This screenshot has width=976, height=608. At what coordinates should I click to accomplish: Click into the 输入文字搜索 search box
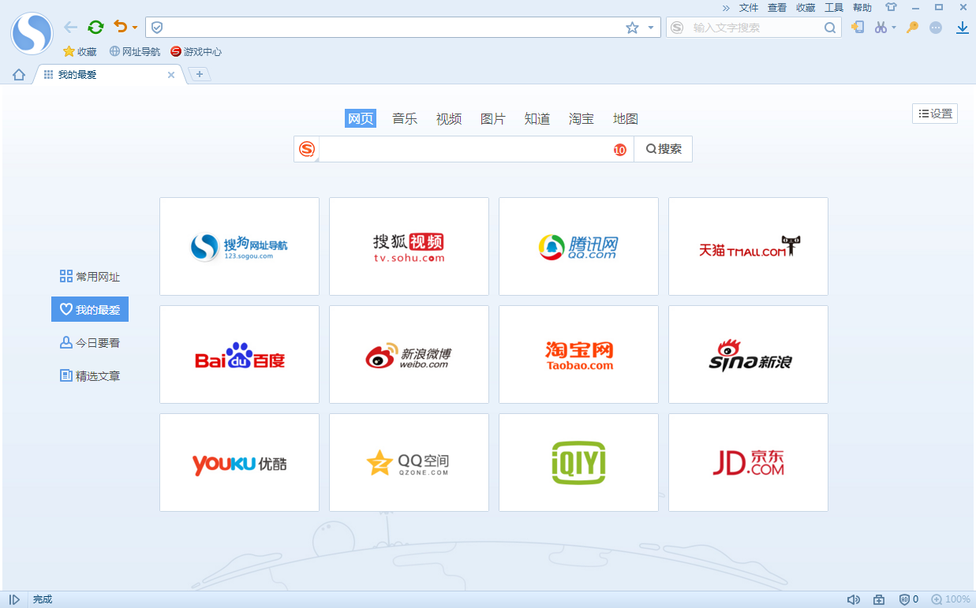(754, 28)
